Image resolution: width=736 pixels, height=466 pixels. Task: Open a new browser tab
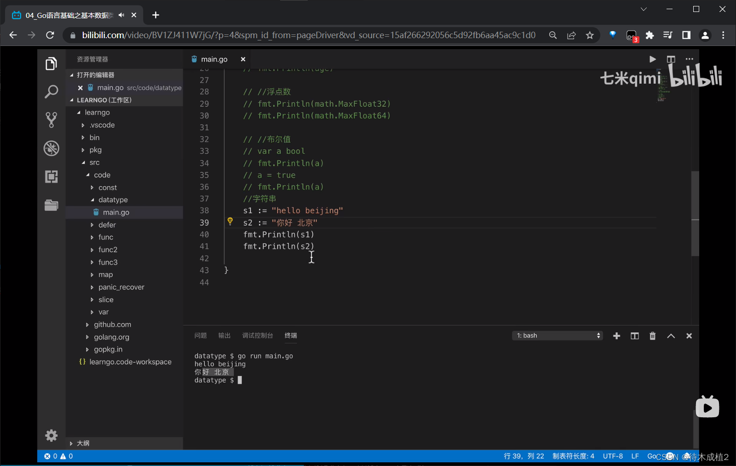point(155,15)
